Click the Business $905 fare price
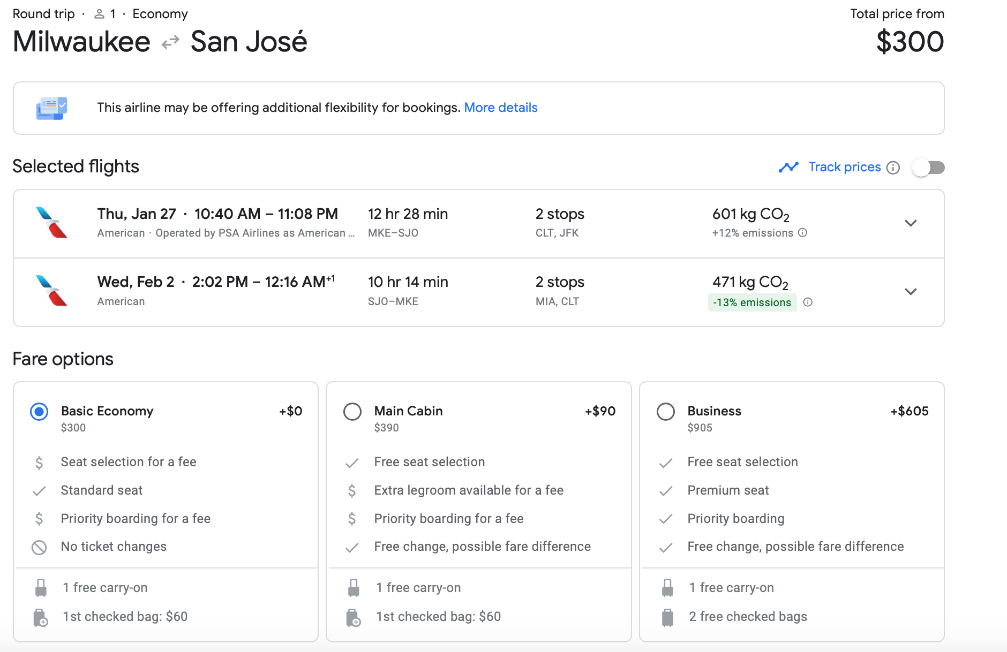Viewport: 1007px width, 652px height. coord(700,428)
